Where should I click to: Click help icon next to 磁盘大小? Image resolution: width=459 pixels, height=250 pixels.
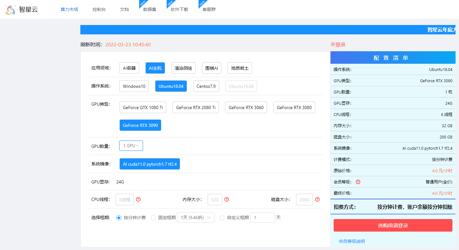(x=317, y=199)
